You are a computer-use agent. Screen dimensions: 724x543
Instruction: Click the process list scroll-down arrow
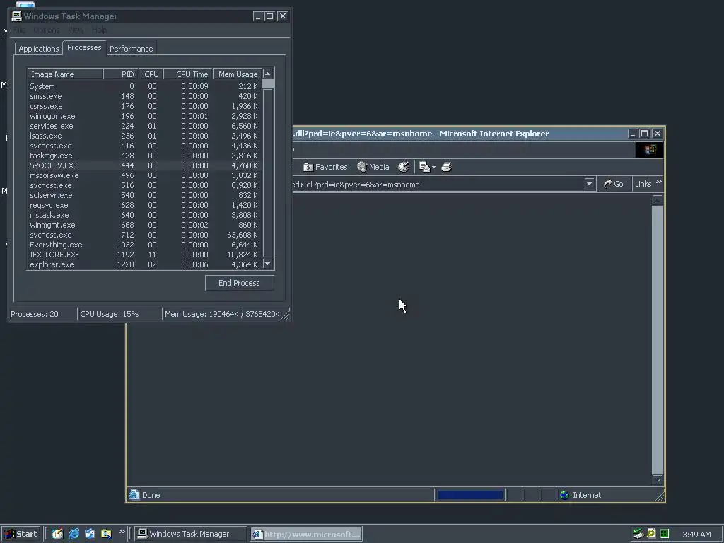(268, 264)
